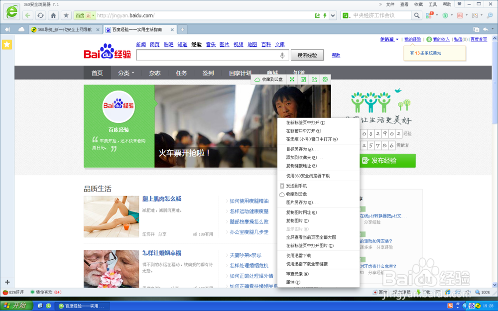This screenshot has width=498, height=311.
Task: Open the browser home page icon
Action: pos(53,15)
